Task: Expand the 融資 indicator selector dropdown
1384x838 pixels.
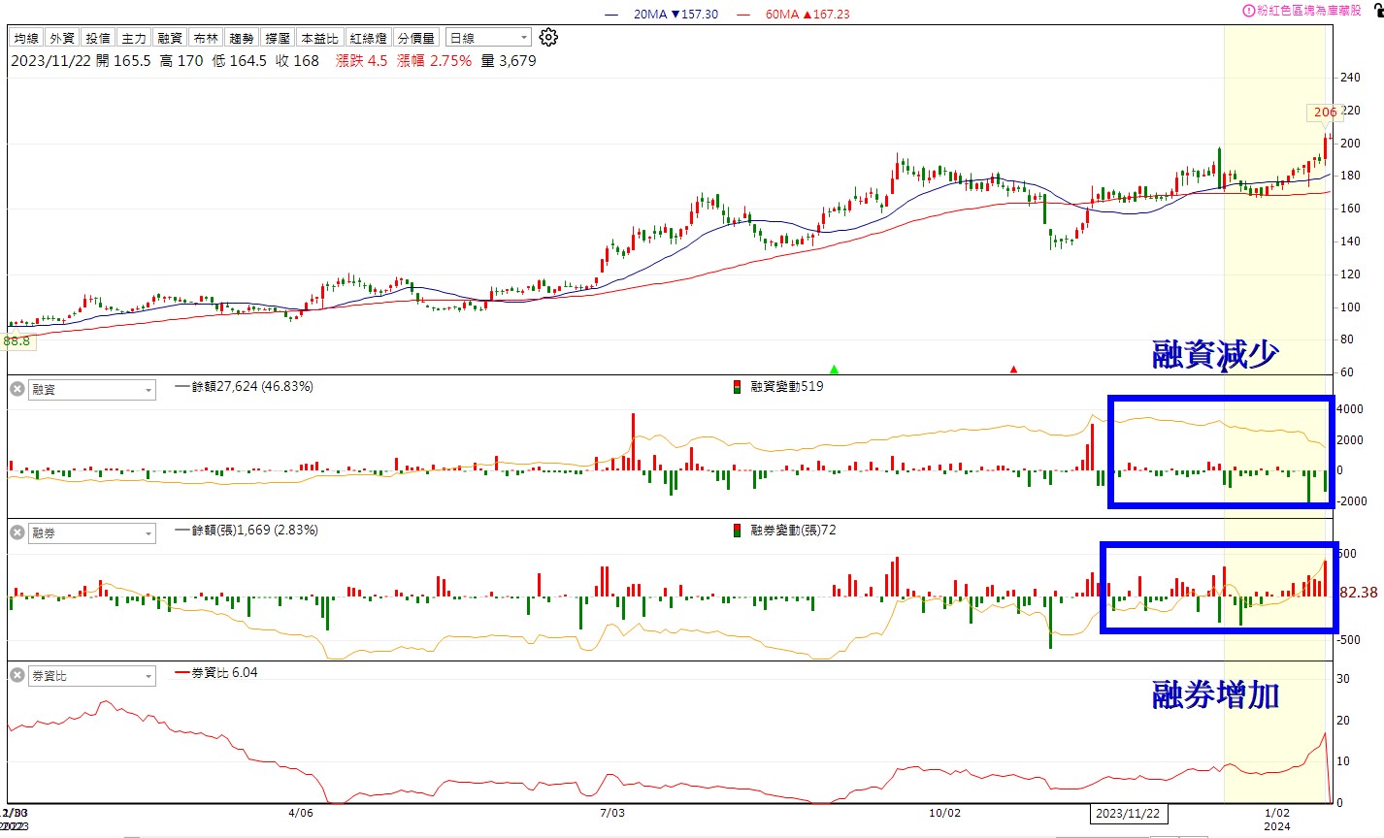Action: (93, 390)
